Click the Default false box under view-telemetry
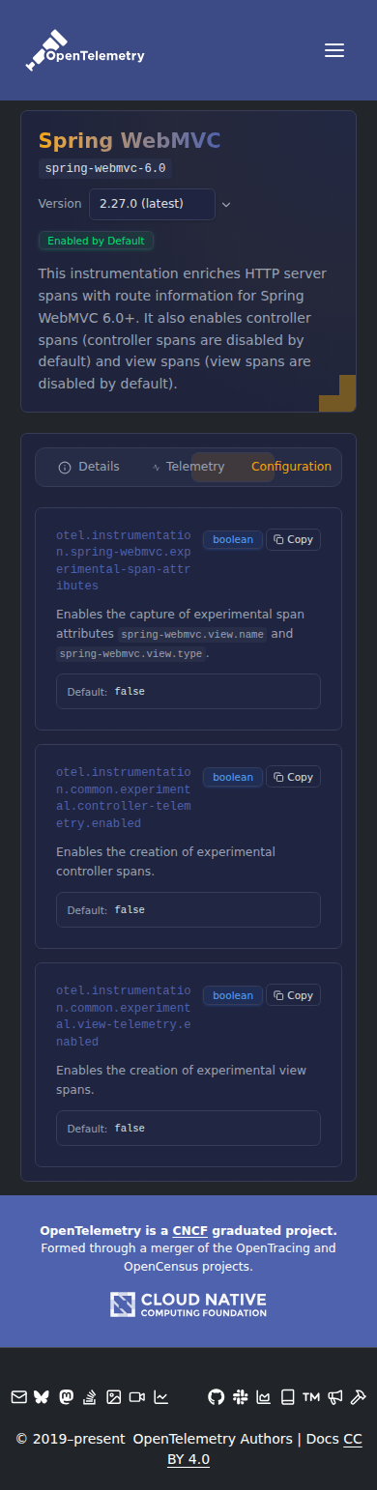This screenshot has height=1490, width=377. [188, 1129]
